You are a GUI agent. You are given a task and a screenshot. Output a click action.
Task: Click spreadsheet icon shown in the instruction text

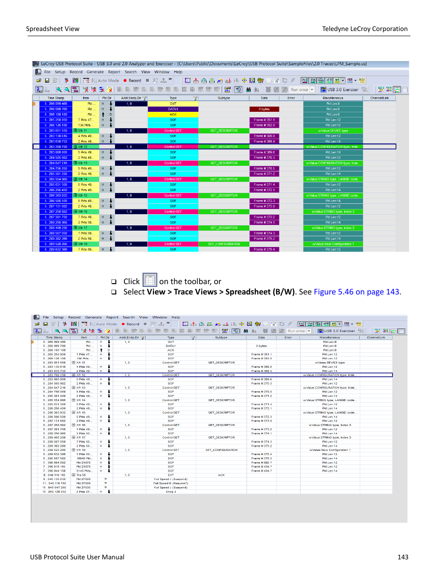click(x=149, y=280)
